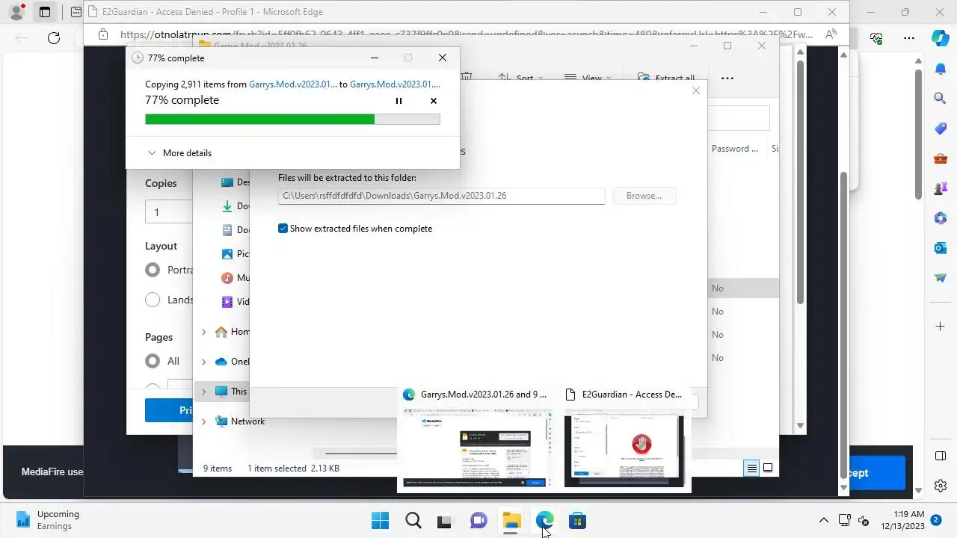Show hidden system tray icons
957x538 pixels.
point(823,521)
